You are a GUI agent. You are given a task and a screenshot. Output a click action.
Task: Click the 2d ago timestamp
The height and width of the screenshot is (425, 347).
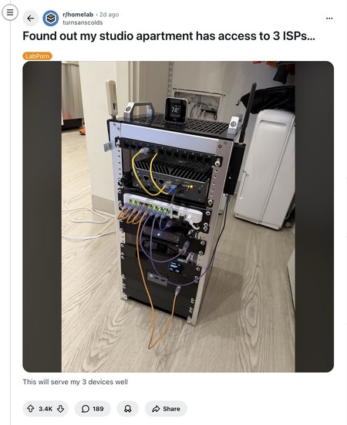pyautogui.click(x=109, y=15)
